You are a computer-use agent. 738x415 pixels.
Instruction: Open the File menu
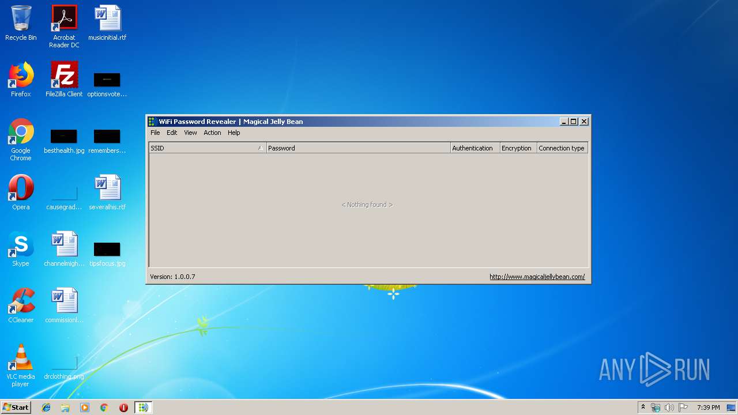coord(155,133)
